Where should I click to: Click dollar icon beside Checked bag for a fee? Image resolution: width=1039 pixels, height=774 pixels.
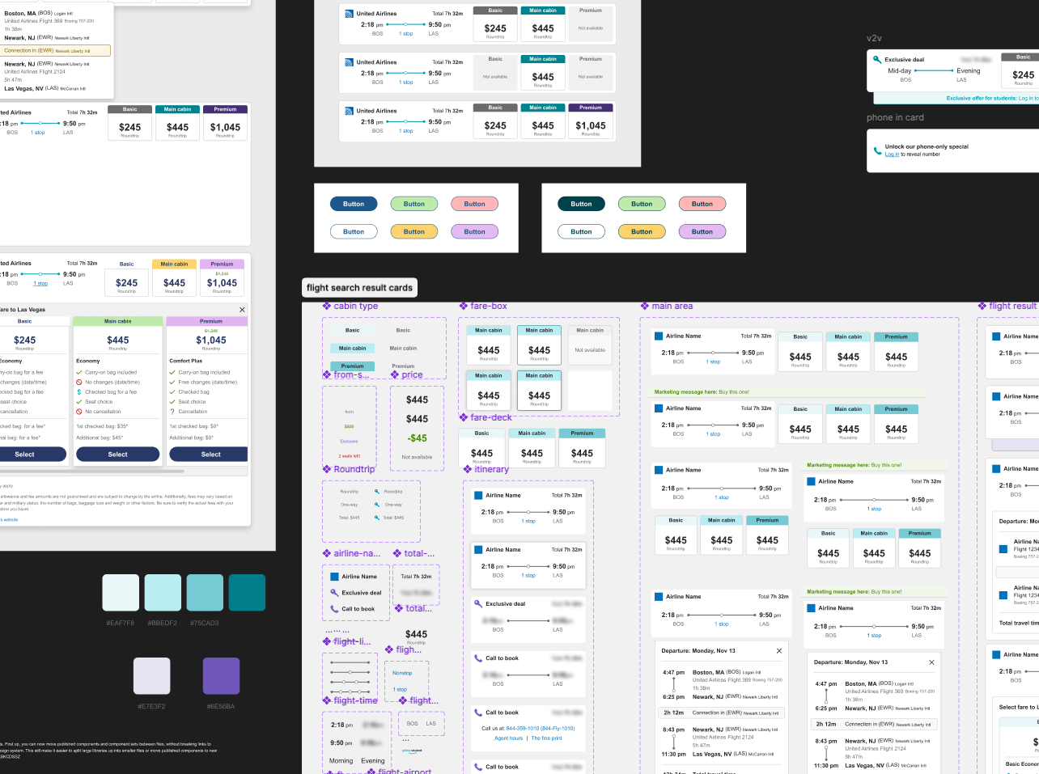pyautogui.click(x=79, y=391)
